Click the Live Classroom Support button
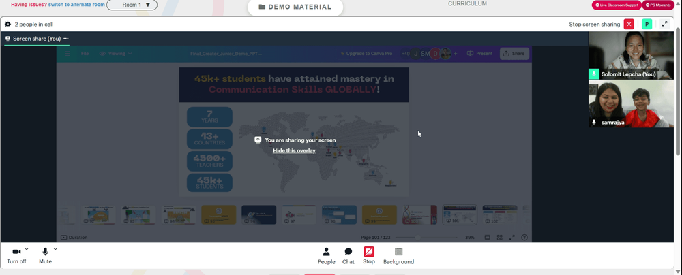Viewport: 682px width, 275px height. (x=617, y=5)
